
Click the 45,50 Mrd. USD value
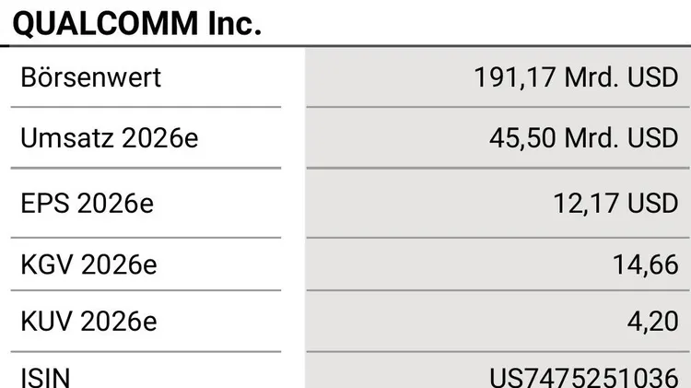click(x=583, y=138)
